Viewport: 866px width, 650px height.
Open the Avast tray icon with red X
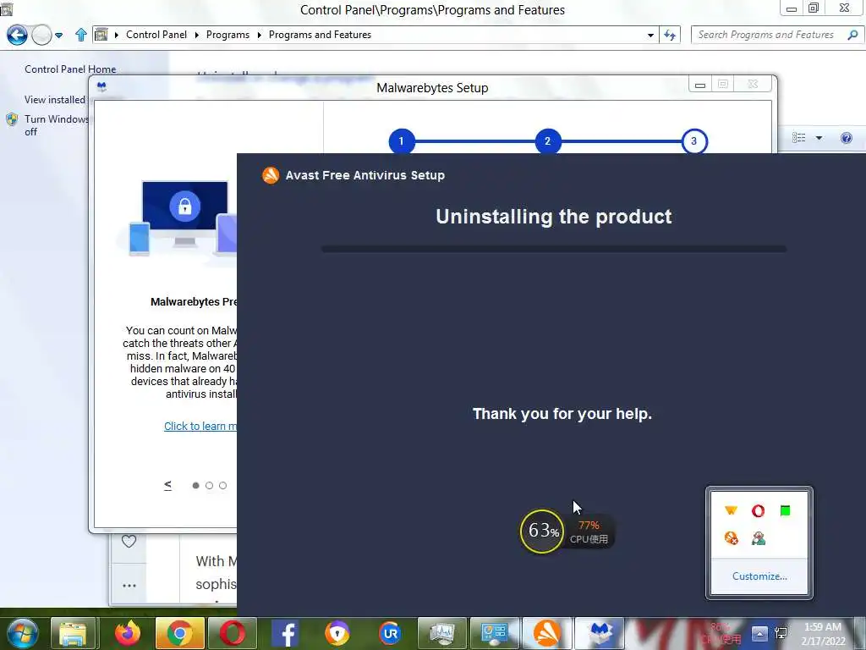coord(732,537)
